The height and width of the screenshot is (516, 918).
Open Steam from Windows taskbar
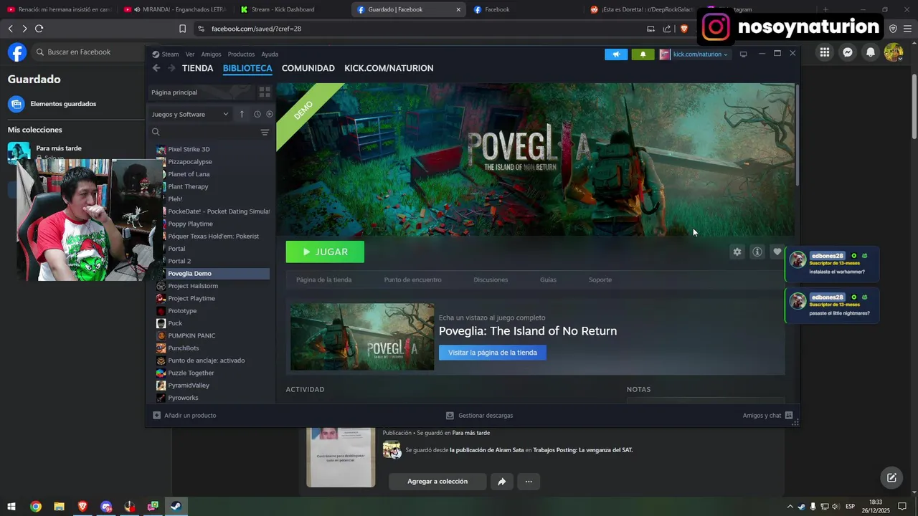[x=176, y=507]
